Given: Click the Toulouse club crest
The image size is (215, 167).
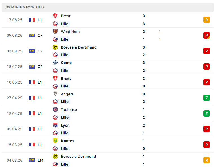Looking at the screenshot, I should click(x=55, y=109).
